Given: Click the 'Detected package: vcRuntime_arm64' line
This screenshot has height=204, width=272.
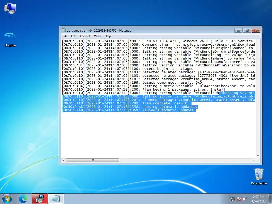Looking at the screenshot, I should pos(158,79).
